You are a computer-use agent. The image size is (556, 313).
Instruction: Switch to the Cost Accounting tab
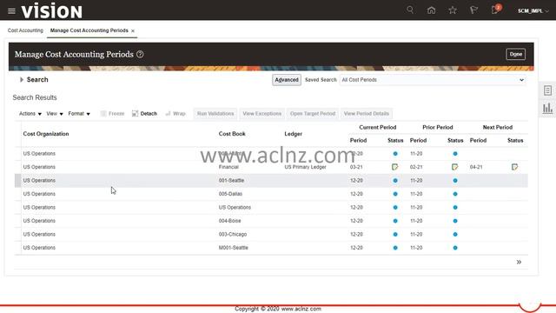(25, 30)
